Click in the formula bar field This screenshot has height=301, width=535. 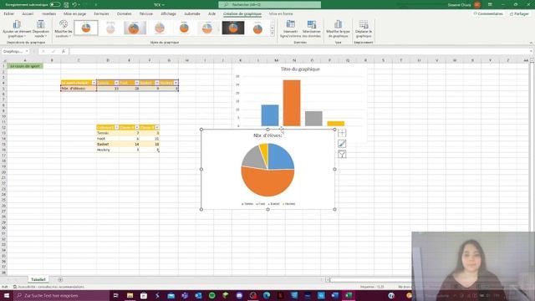tap(300, 51)
